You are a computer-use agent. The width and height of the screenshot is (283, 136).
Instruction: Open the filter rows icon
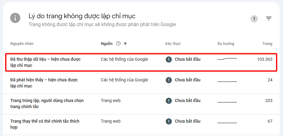pyautogui.click(x=269, y=19)
